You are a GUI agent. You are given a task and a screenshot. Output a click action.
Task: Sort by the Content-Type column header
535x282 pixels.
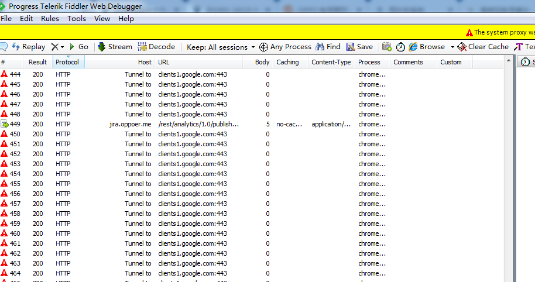tap(332, 62)
